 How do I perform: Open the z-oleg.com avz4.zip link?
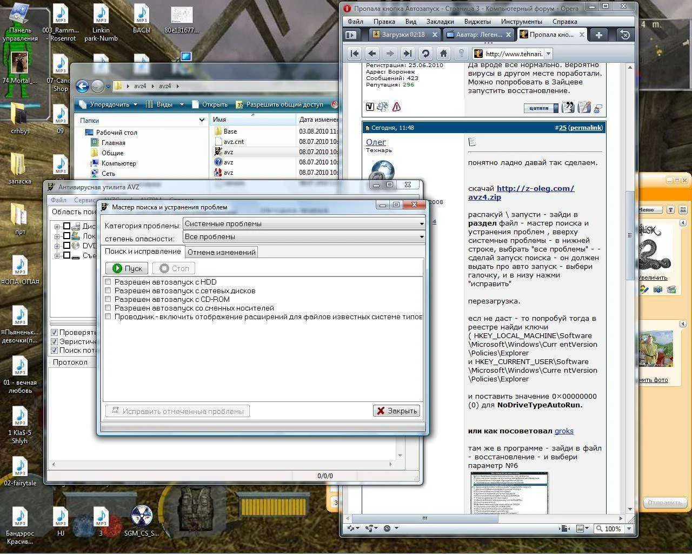521,193
